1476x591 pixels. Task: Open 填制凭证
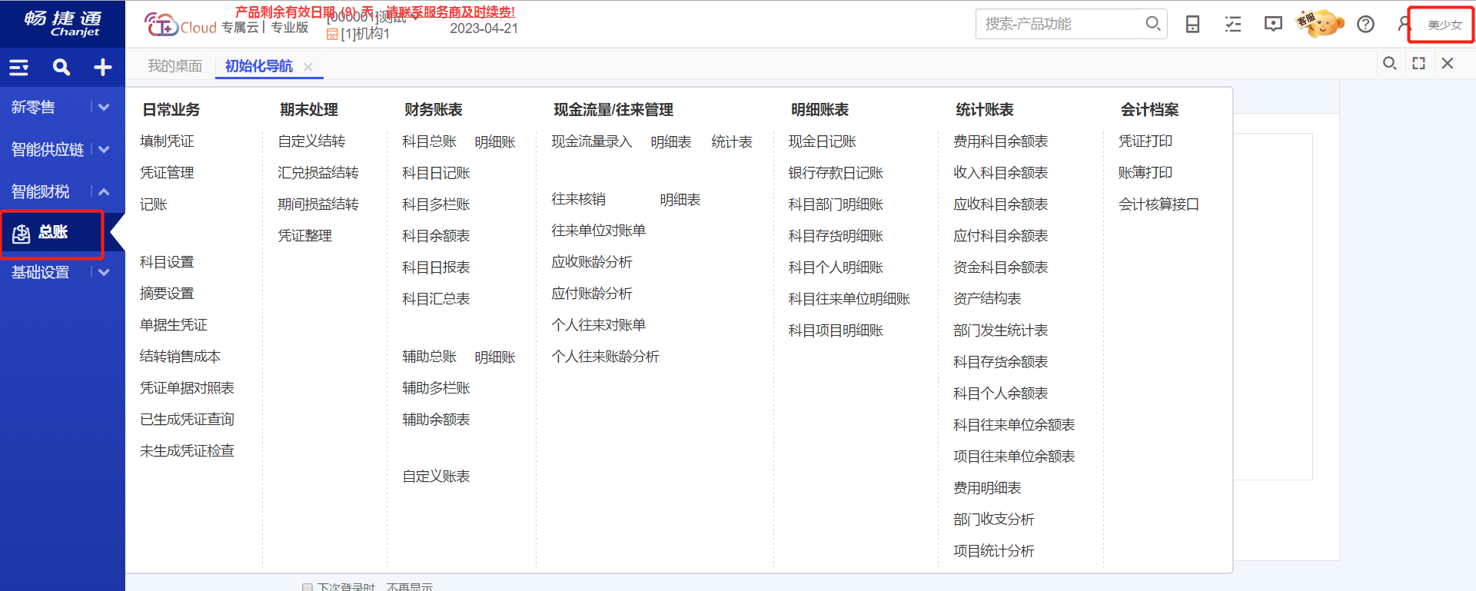(167, 141)
